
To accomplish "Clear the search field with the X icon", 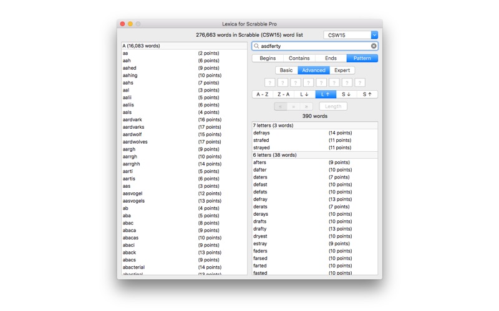I will [374, 46].
